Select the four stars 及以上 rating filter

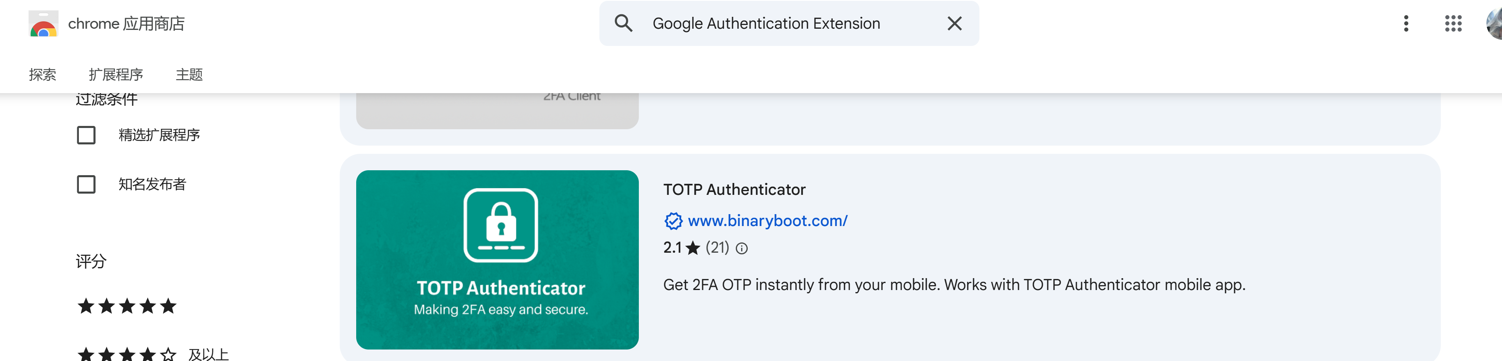click(153, 354)
